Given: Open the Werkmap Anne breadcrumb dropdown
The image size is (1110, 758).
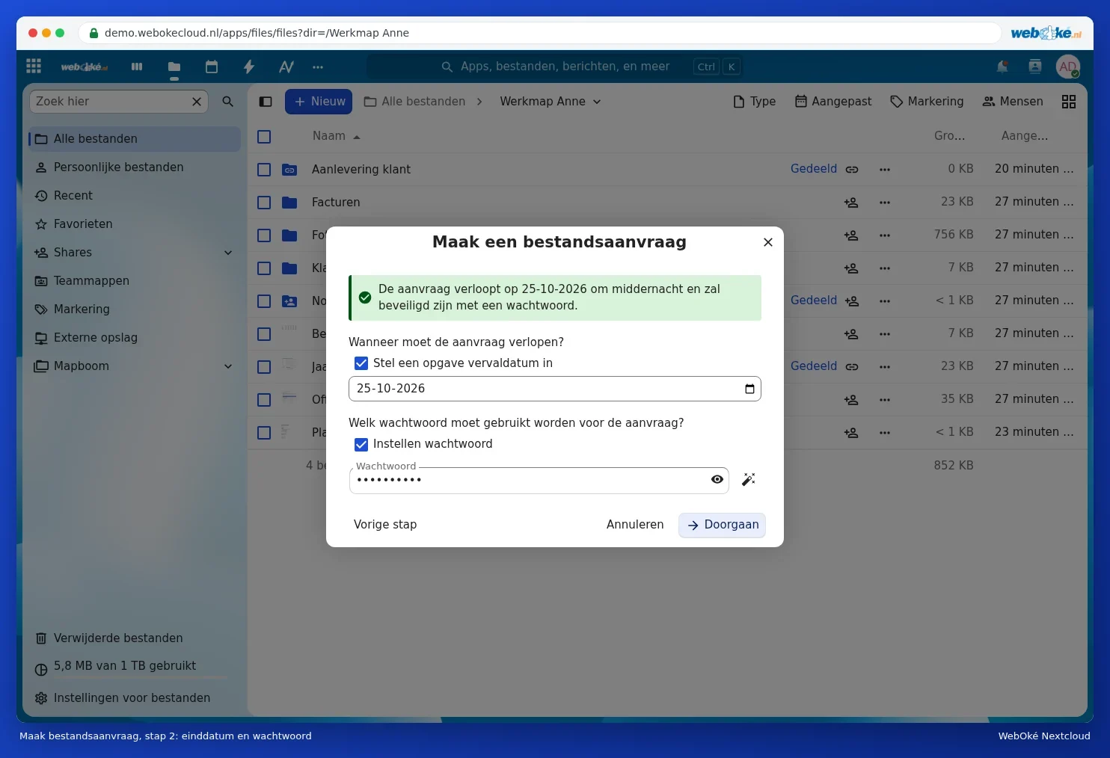Looking at the screenshot, I should [551, 102].
